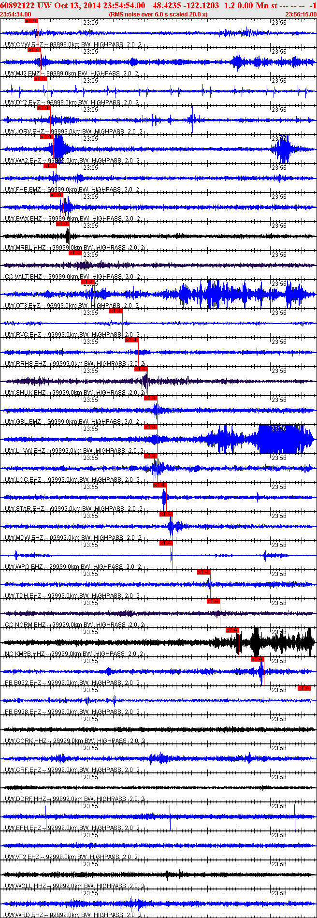Click the event ID 60892122 in the header
317x918 pixels.
click(x=16, y=5)
